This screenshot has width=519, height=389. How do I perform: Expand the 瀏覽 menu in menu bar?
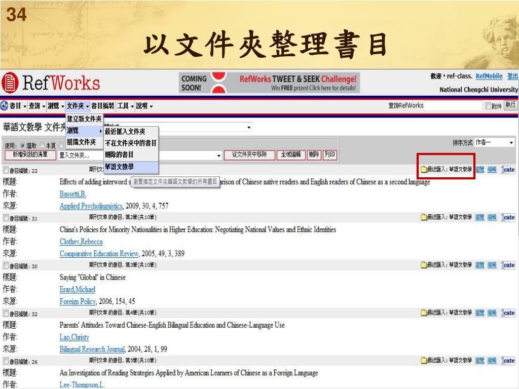(56, 106)
